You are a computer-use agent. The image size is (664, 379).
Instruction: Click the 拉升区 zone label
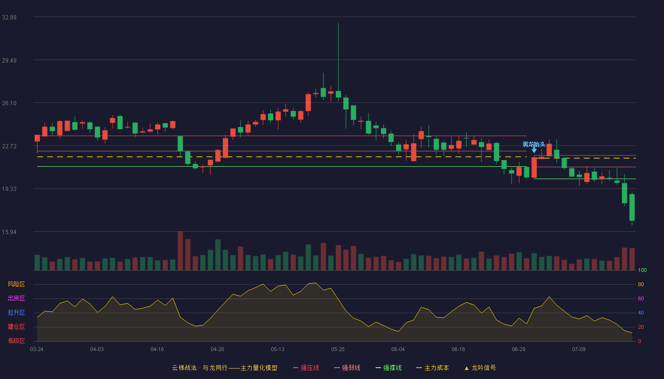[16, 313]
